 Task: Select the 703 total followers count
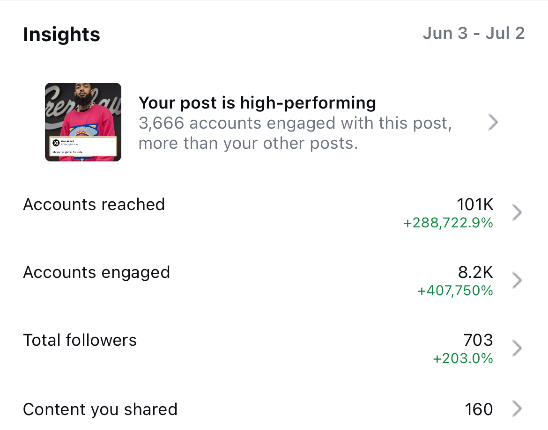coord(479,340)
